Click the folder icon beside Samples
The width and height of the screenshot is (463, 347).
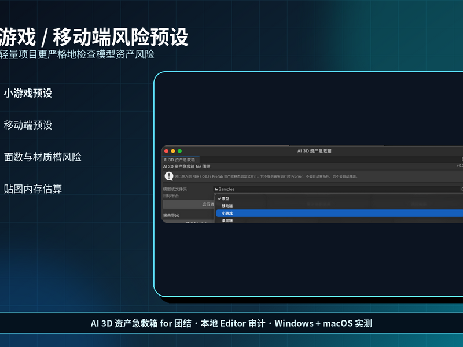point(216,189)
